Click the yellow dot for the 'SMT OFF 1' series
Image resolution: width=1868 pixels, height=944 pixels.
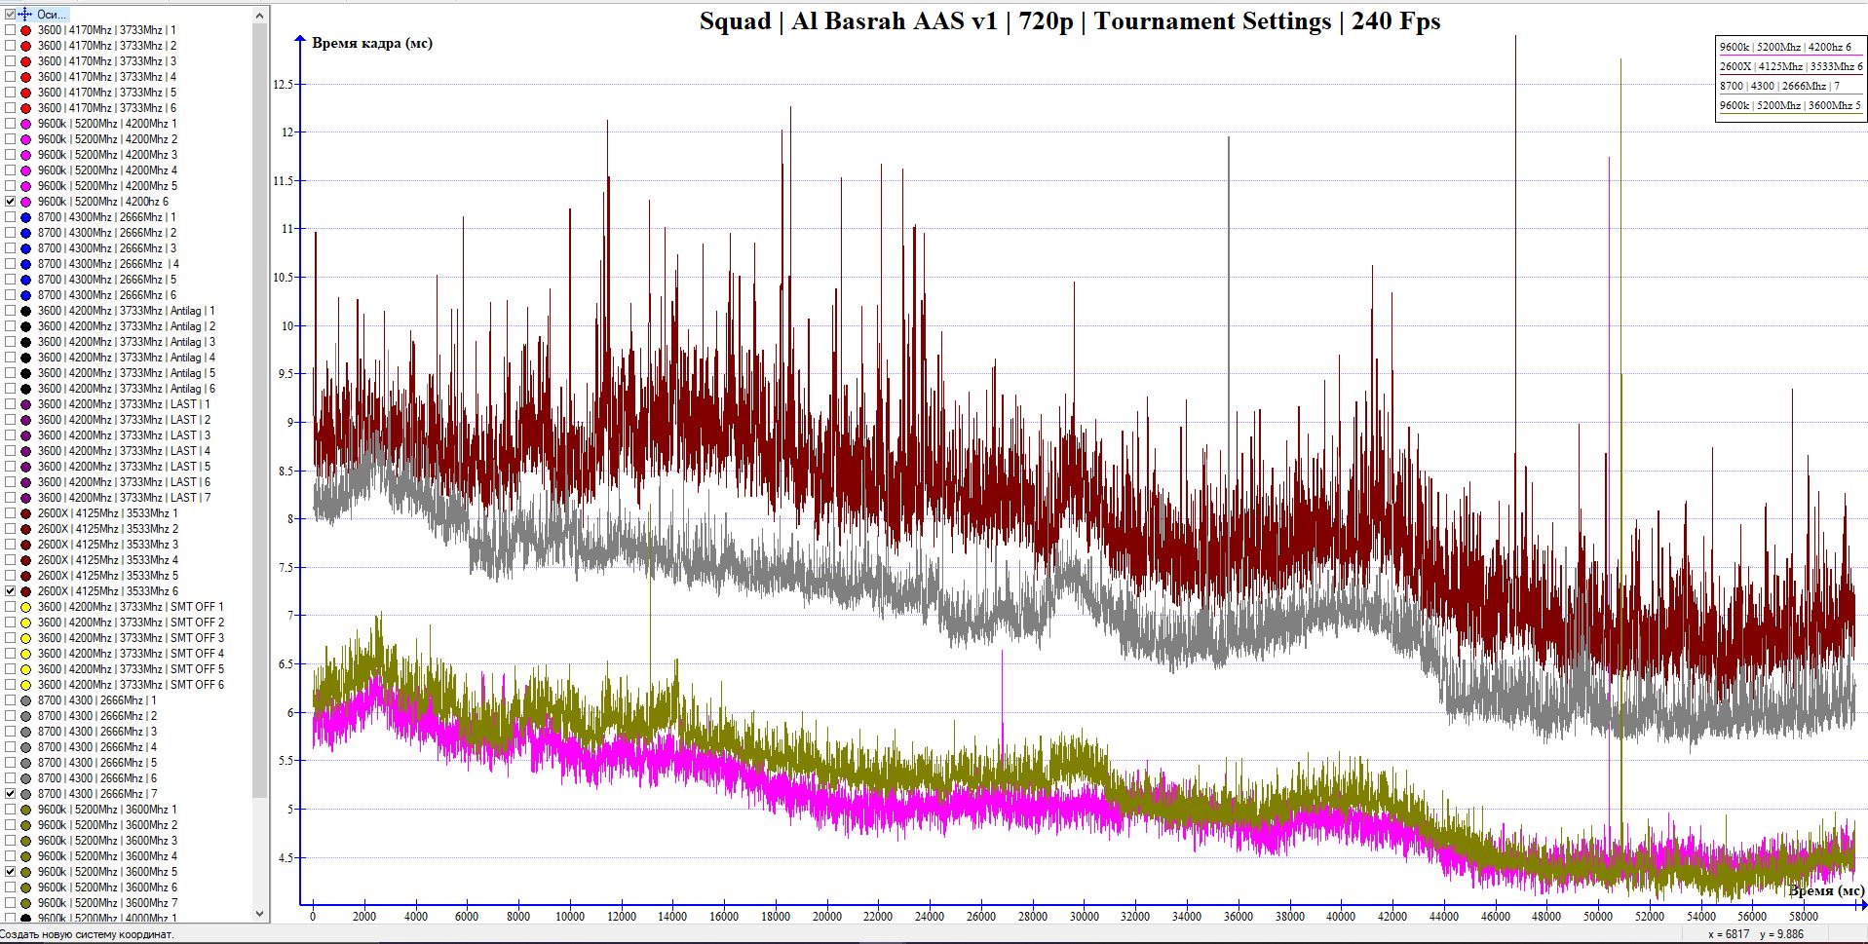(26, 607)
